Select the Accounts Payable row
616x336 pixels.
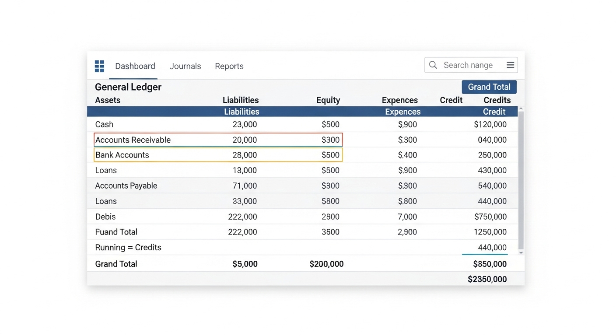click(x=126, y=186)
